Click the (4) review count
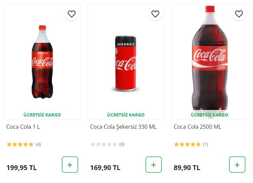The image size is (253, 183). pyautogui.click(x=38, y=144)
